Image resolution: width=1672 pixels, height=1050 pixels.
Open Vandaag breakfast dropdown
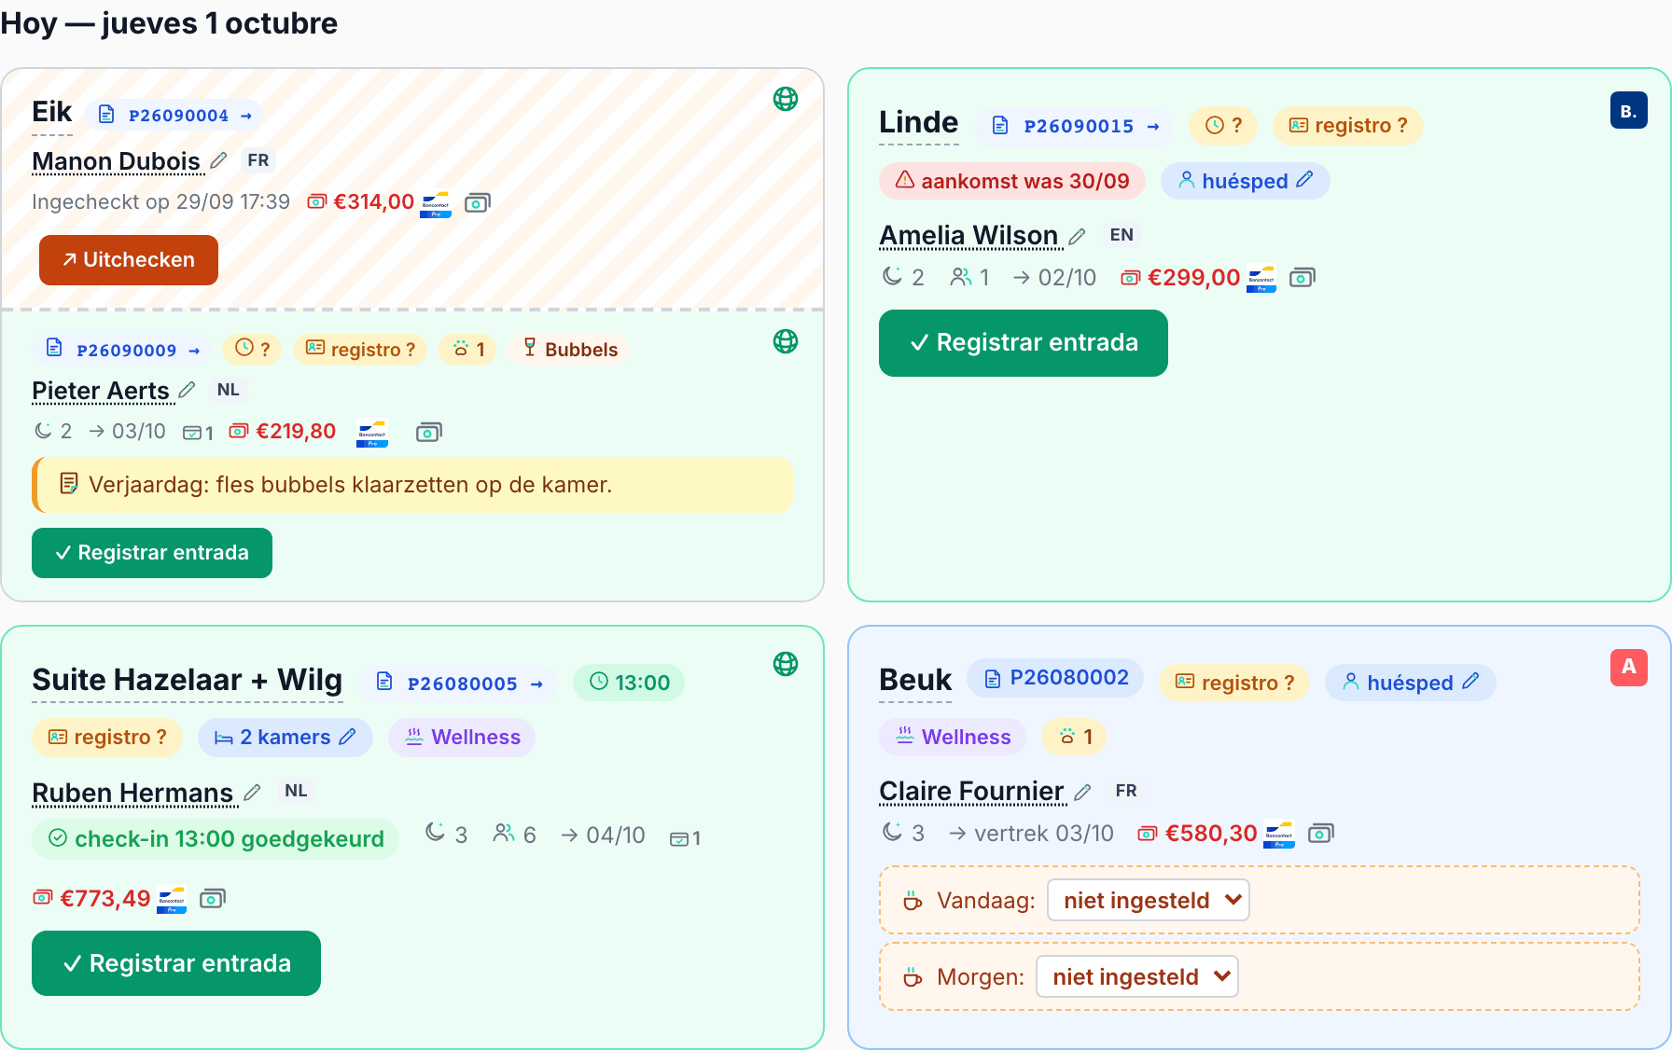[1149, 900]
